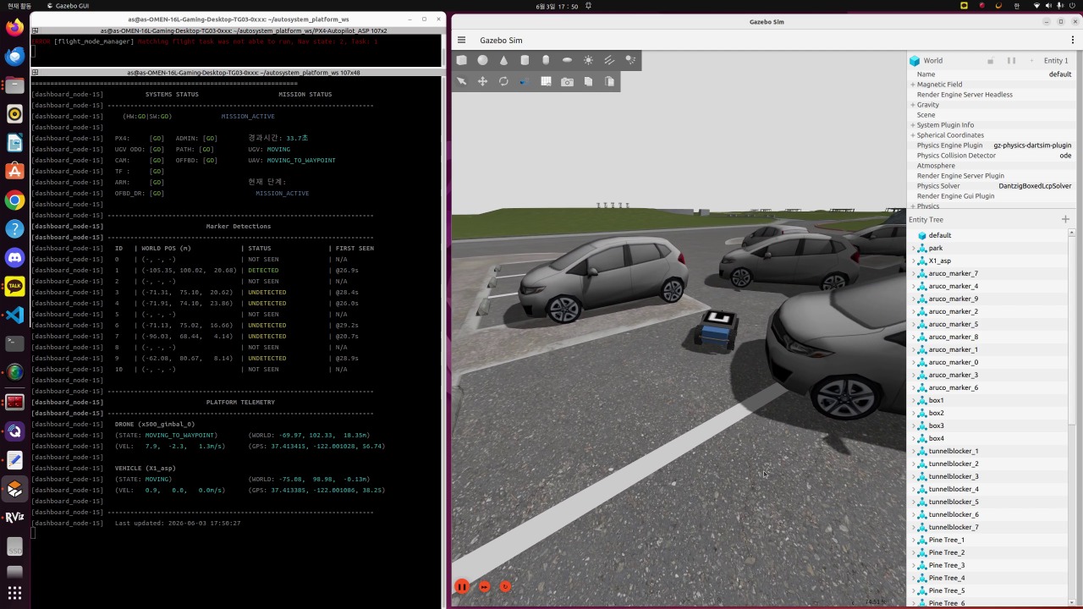The image size is (1083, 609).
Task: Toggle pause in the World component inspector
Action: (x=1011, y=61)
